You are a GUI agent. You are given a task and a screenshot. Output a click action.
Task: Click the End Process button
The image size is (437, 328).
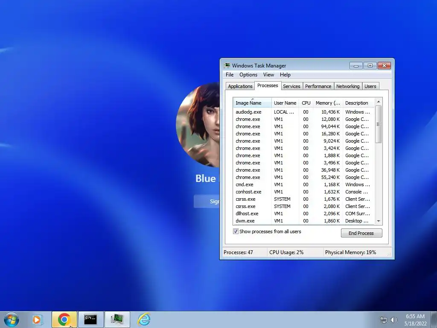(x=361, y=233)
